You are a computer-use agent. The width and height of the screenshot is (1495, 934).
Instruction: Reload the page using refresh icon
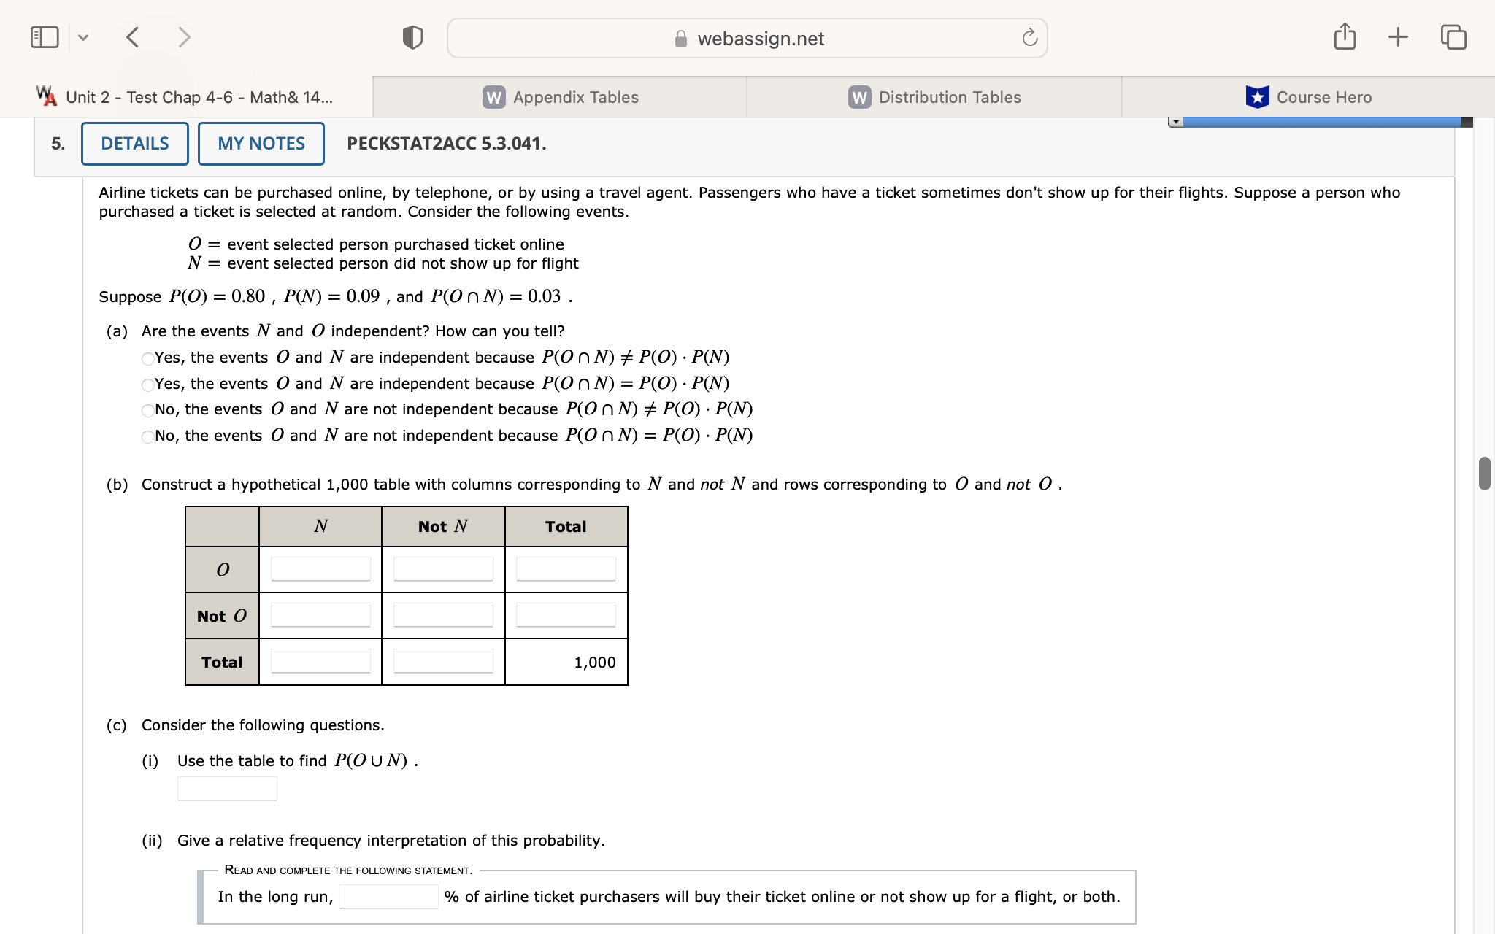coord(1029,38)
